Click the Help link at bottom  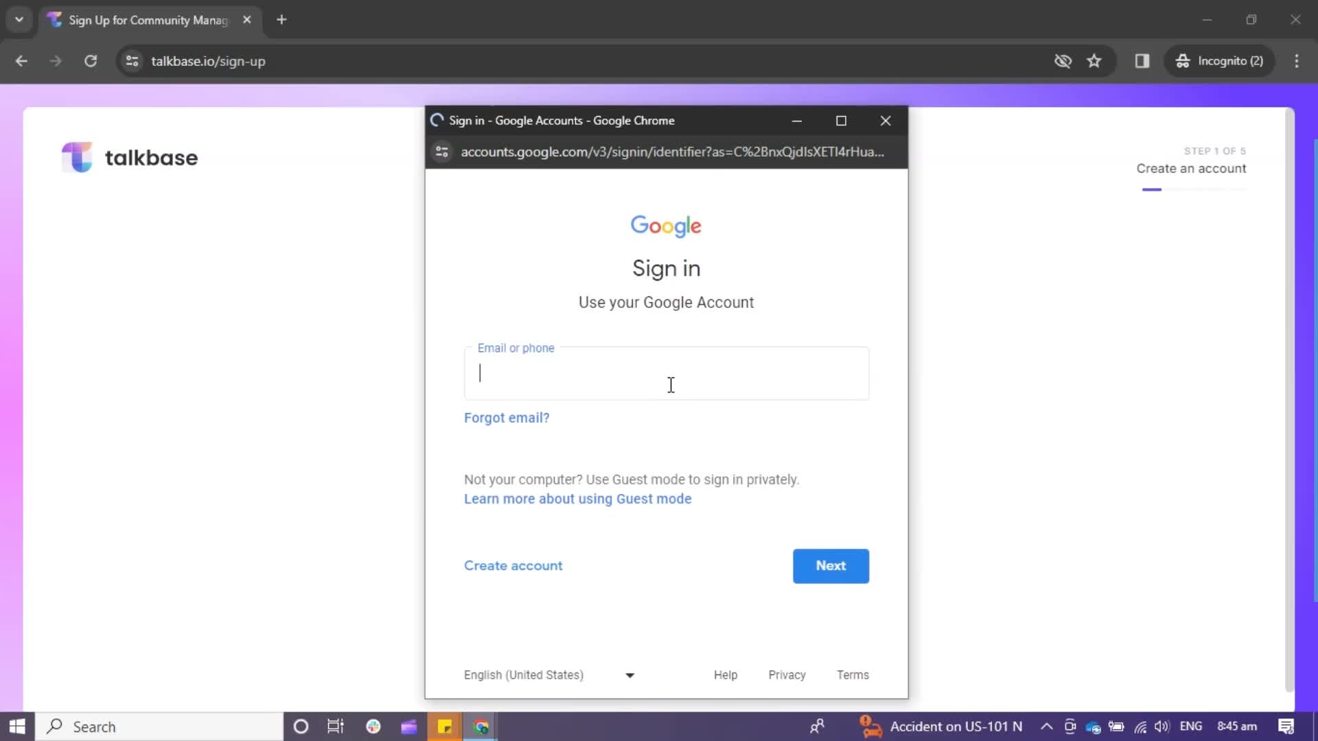coord(725,674)
